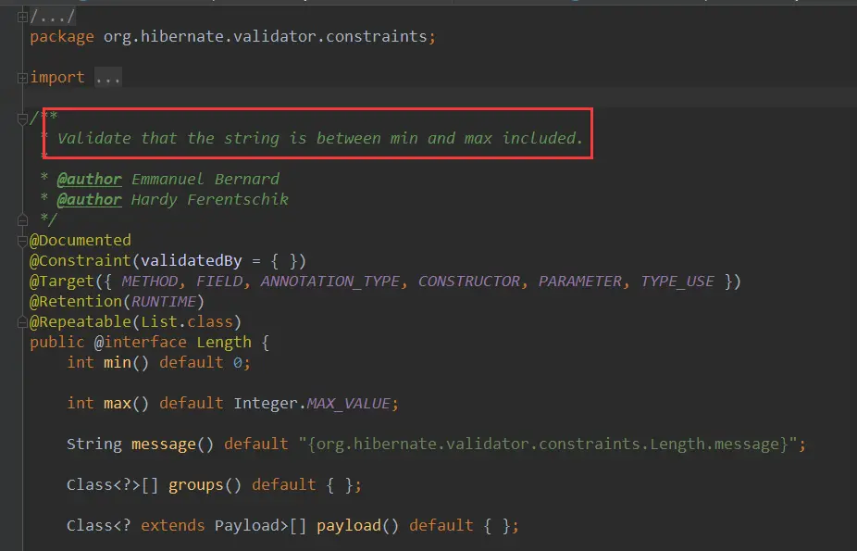857x551 pixels.
Task: Click the FIELD constant
Action: click(219, 281)
